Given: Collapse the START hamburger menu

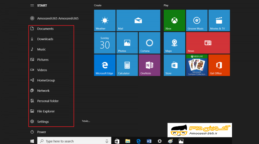Looking at the screenshot, I should click(32, 5).
